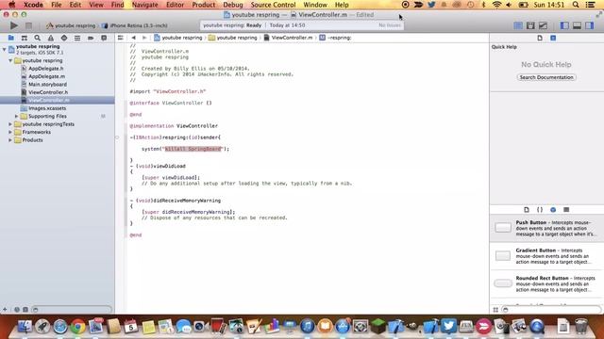Show the Object library
The image size is (604, 339).
click(x=553, y=209)
